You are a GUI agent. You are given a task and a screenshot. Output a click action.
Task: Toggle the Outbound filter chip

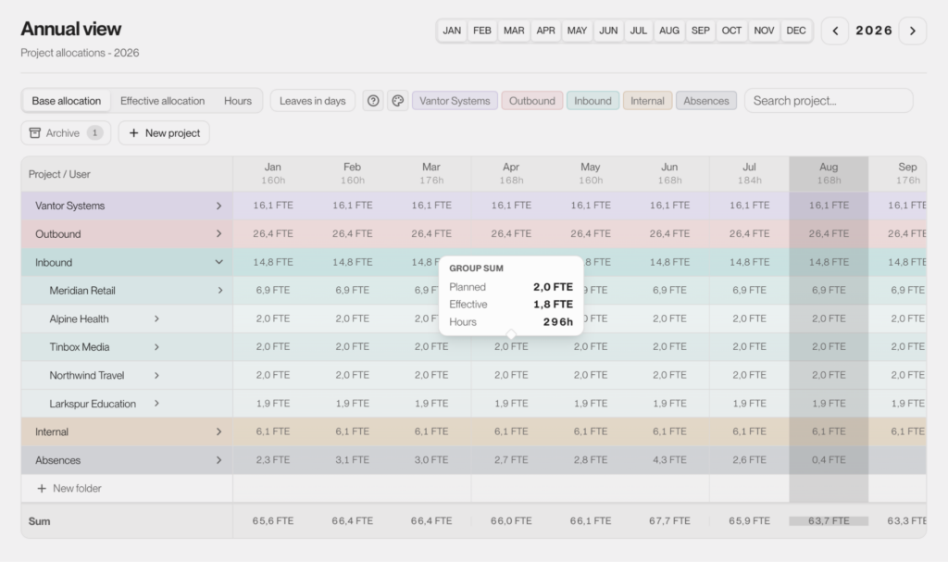(x=532, y=100)
